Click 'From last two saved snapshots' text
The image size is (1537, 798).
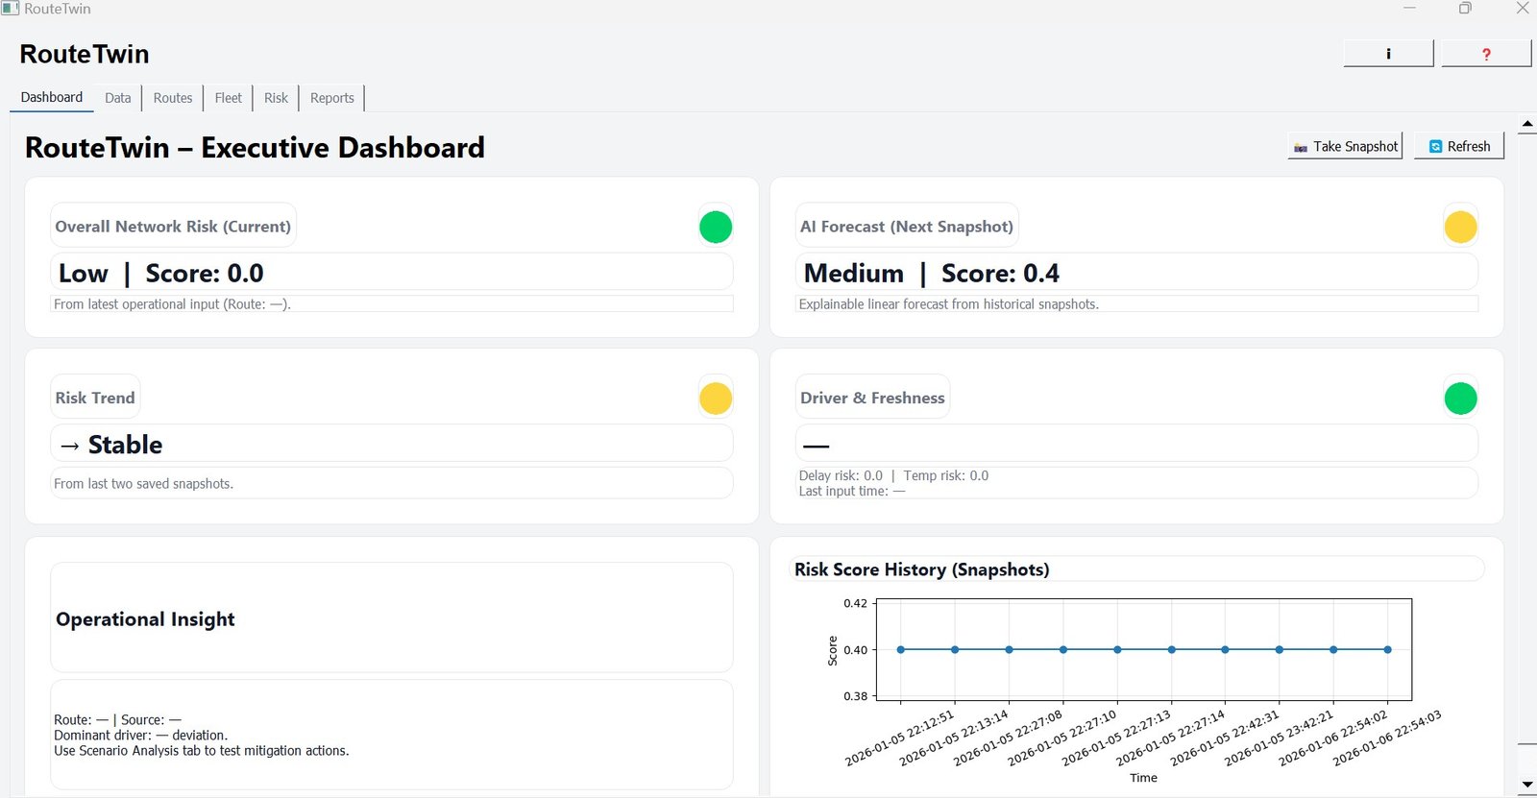pos(143,484)
